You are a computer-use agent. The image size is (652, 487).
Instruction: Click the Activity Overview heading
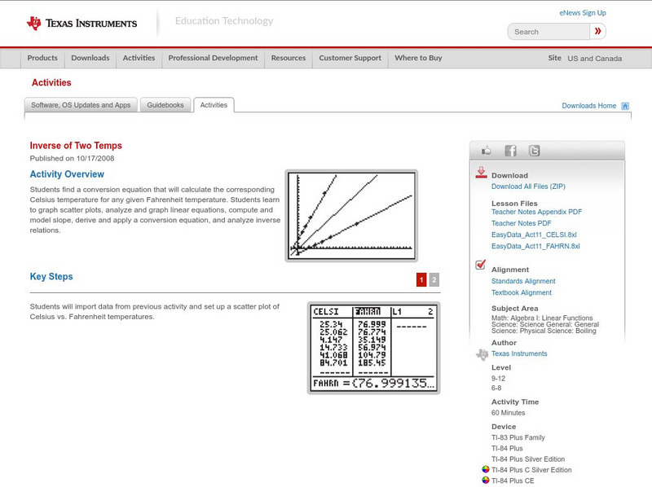pos(67,174)
